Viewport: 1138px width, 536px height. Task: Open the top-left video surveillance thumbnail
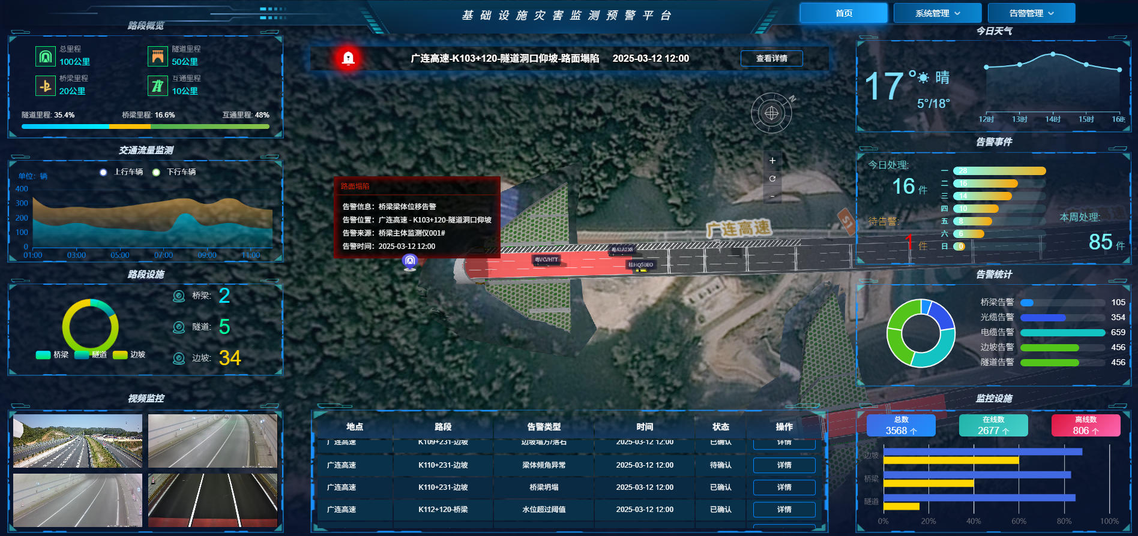78,441
